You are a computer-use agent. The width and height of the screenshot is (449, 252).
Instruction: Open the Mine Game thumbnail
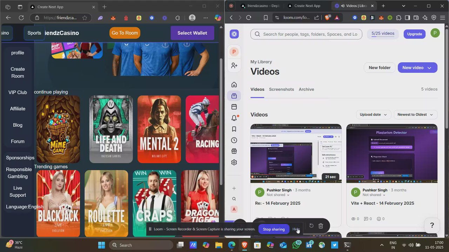[58, 129]
